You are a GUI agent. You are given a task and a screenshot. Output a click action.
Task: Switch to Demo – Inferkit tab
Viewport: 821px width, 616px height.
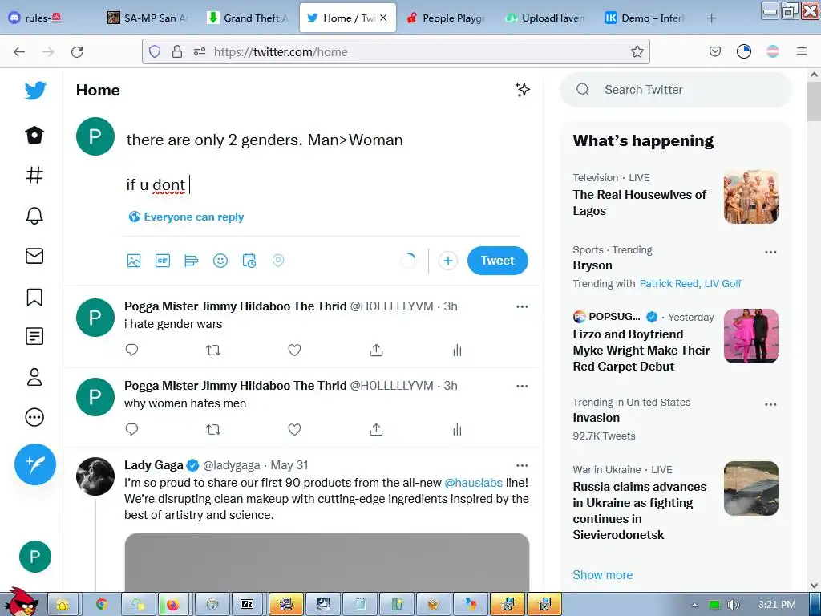[645, 18]
